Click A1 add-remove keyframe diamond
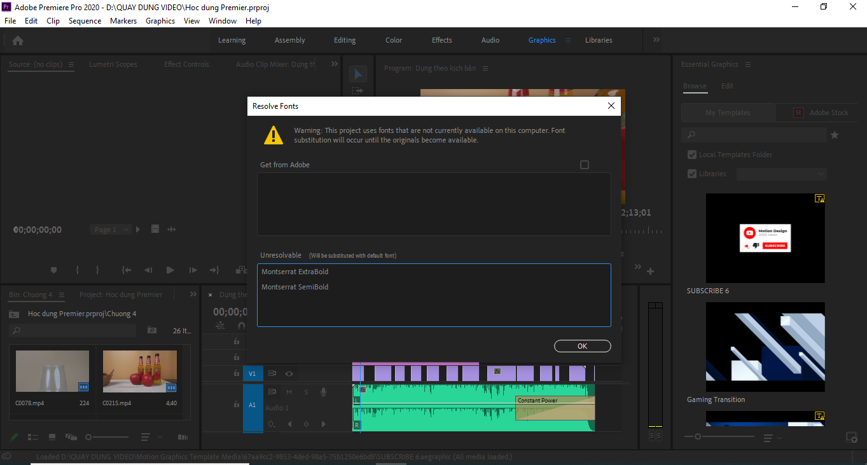The image size is (867, 465). pos(306,424)
